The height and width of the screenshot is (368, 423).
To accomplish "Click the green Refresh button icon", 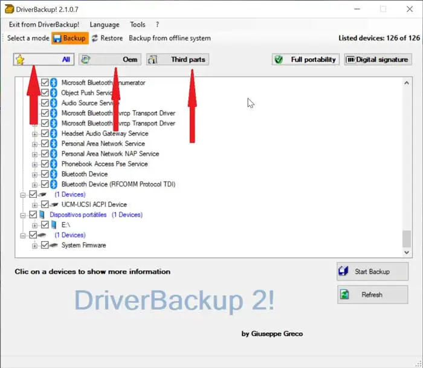I will click(344, 294).
